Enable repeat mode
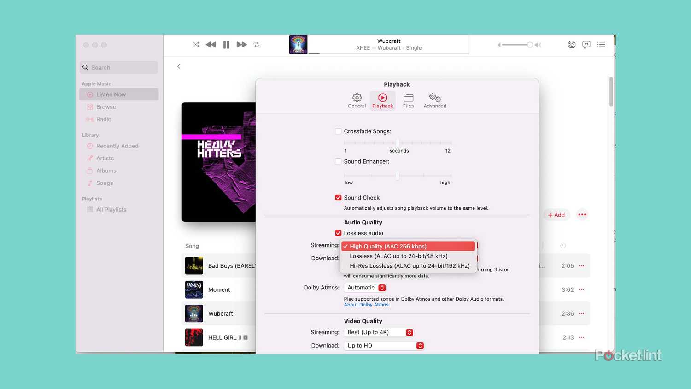Image resolution: width=691 pixels, height=389 pixels. (x=257, y=44)
